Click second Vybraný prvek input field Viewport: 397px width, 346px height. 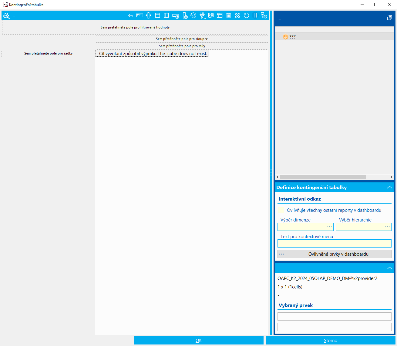[335, 327]
